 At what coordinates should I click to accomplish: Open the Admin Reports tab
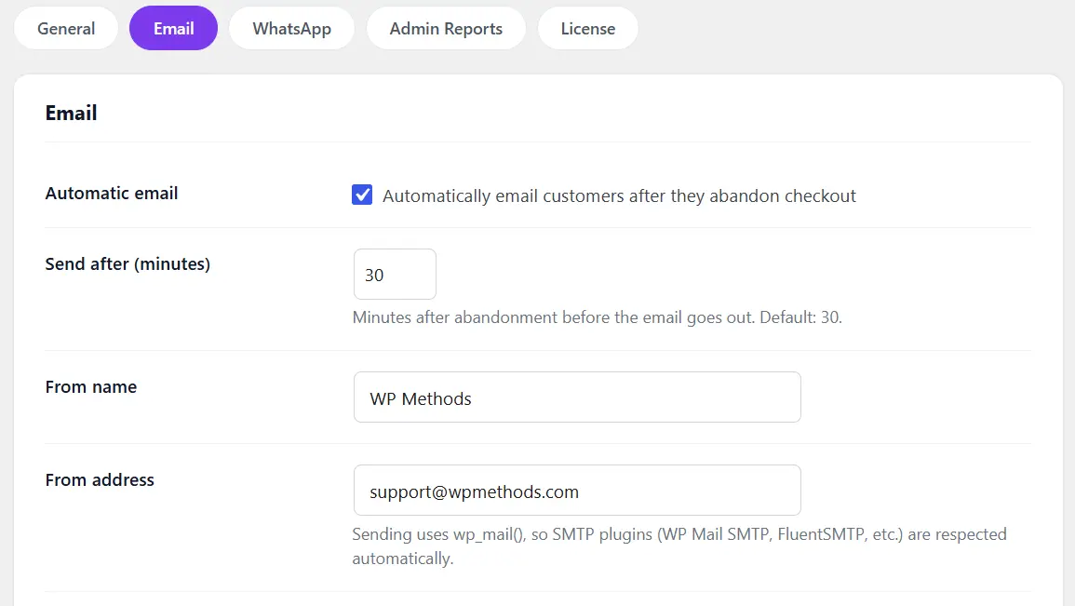coord(446,29)
